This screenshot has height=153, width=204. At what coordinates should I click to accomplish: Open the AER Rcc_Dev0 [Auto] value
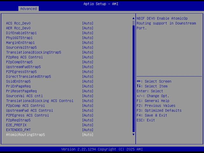coord(88,28)
